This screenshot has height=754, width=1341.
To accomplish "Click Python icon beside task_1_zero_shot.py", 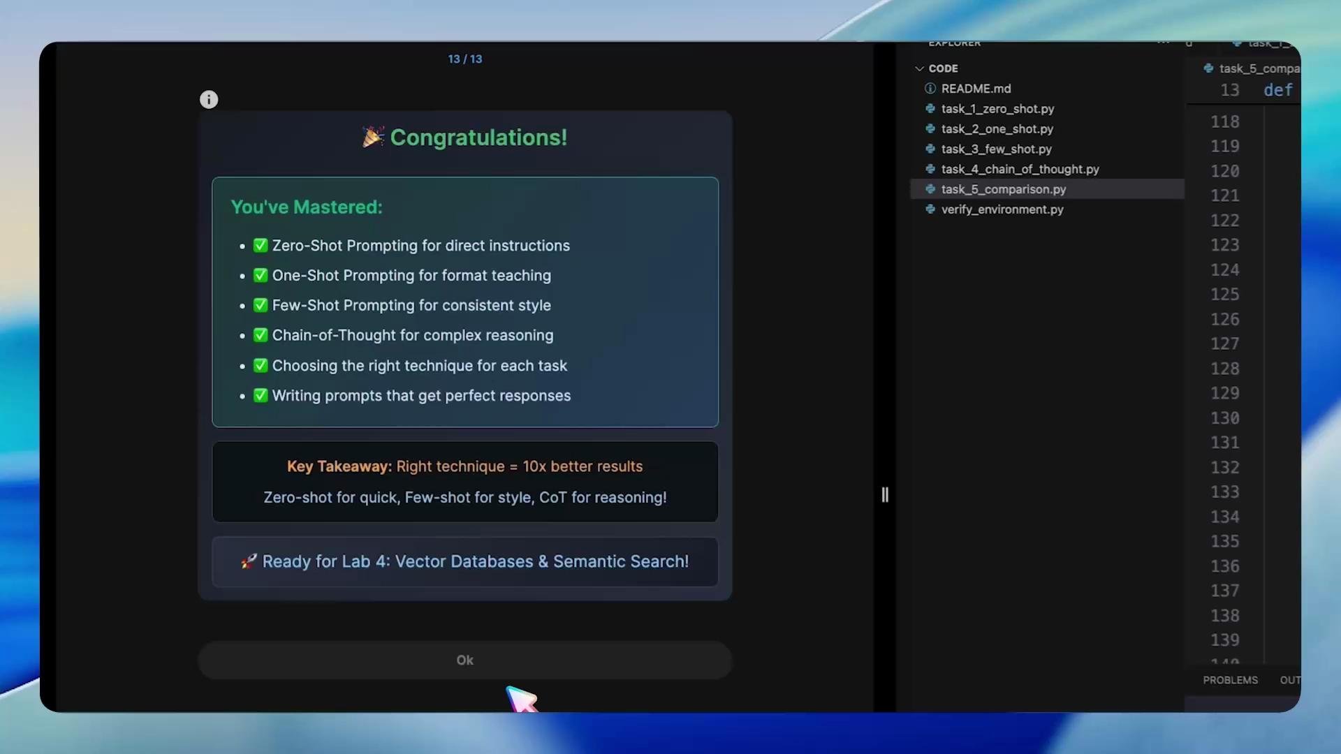I will pos(930,109).
